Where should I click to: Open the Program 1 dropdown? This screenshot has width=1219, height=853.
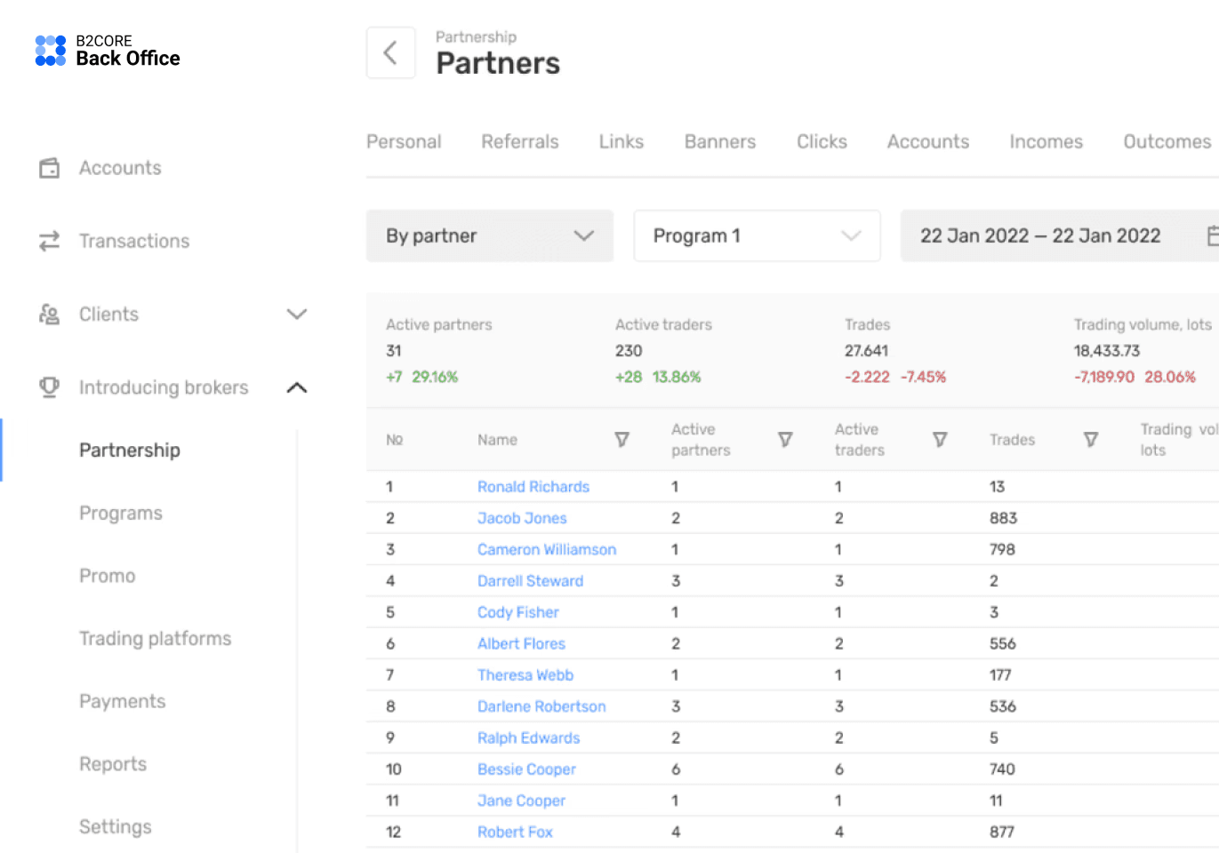(x=757, y=235)
